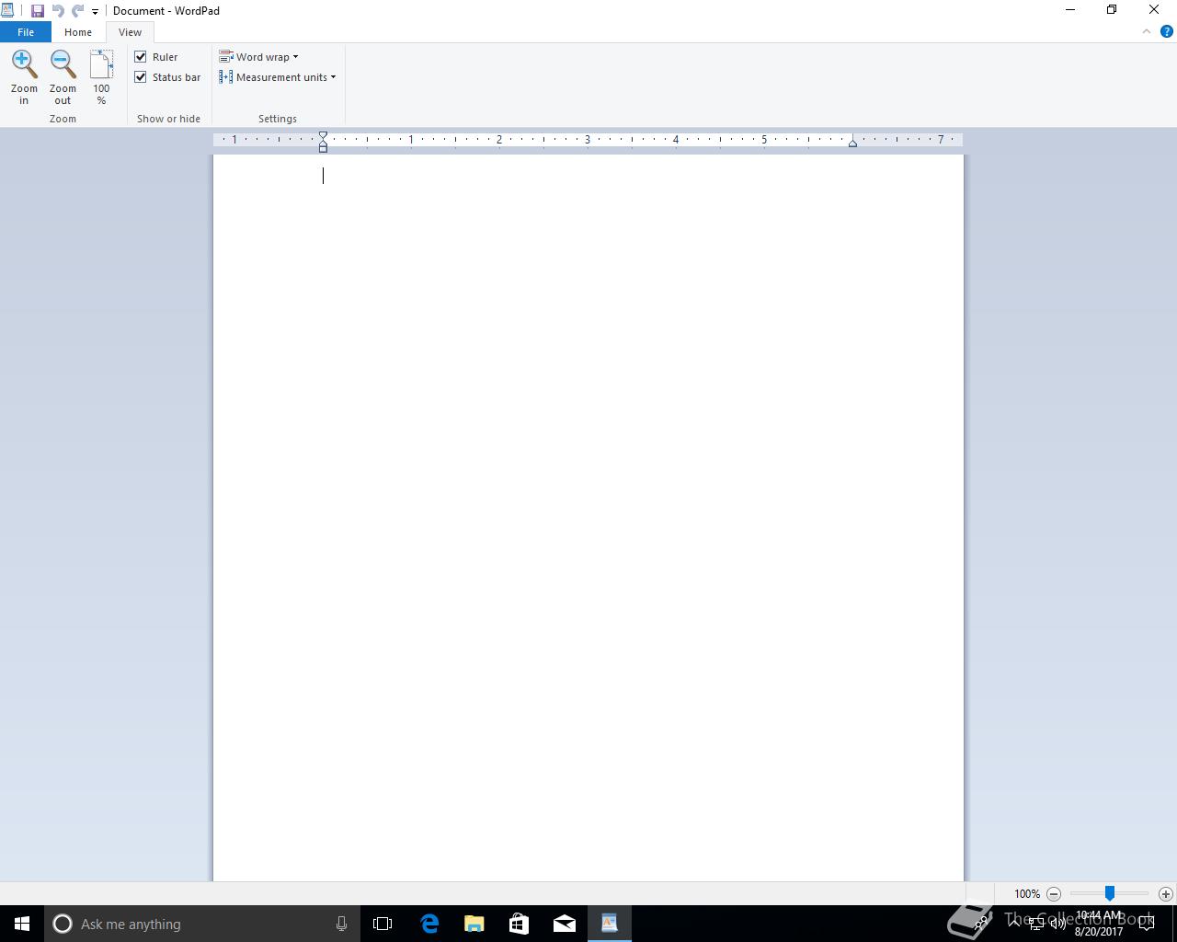Minimize the WordPad window

[1070, 10]
